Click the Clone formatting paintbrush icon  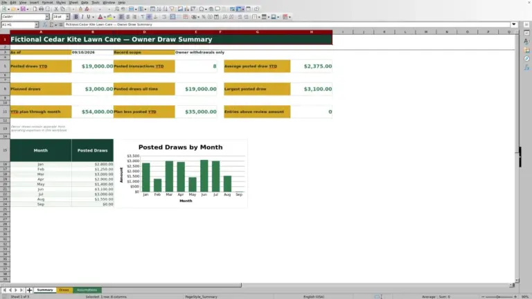80,9
